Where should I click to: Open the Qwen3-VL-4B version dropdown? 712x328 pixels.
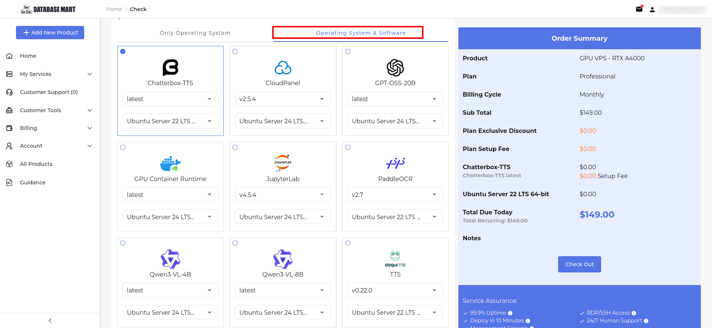tap(170, 290)
